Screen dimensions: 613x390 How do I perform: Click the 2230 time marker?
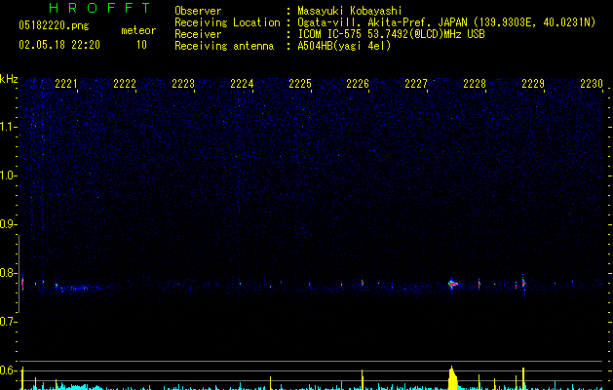(x=592, y=84)
